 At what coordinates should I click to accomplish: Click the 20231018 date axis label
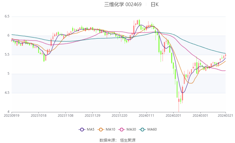point(38,116)
